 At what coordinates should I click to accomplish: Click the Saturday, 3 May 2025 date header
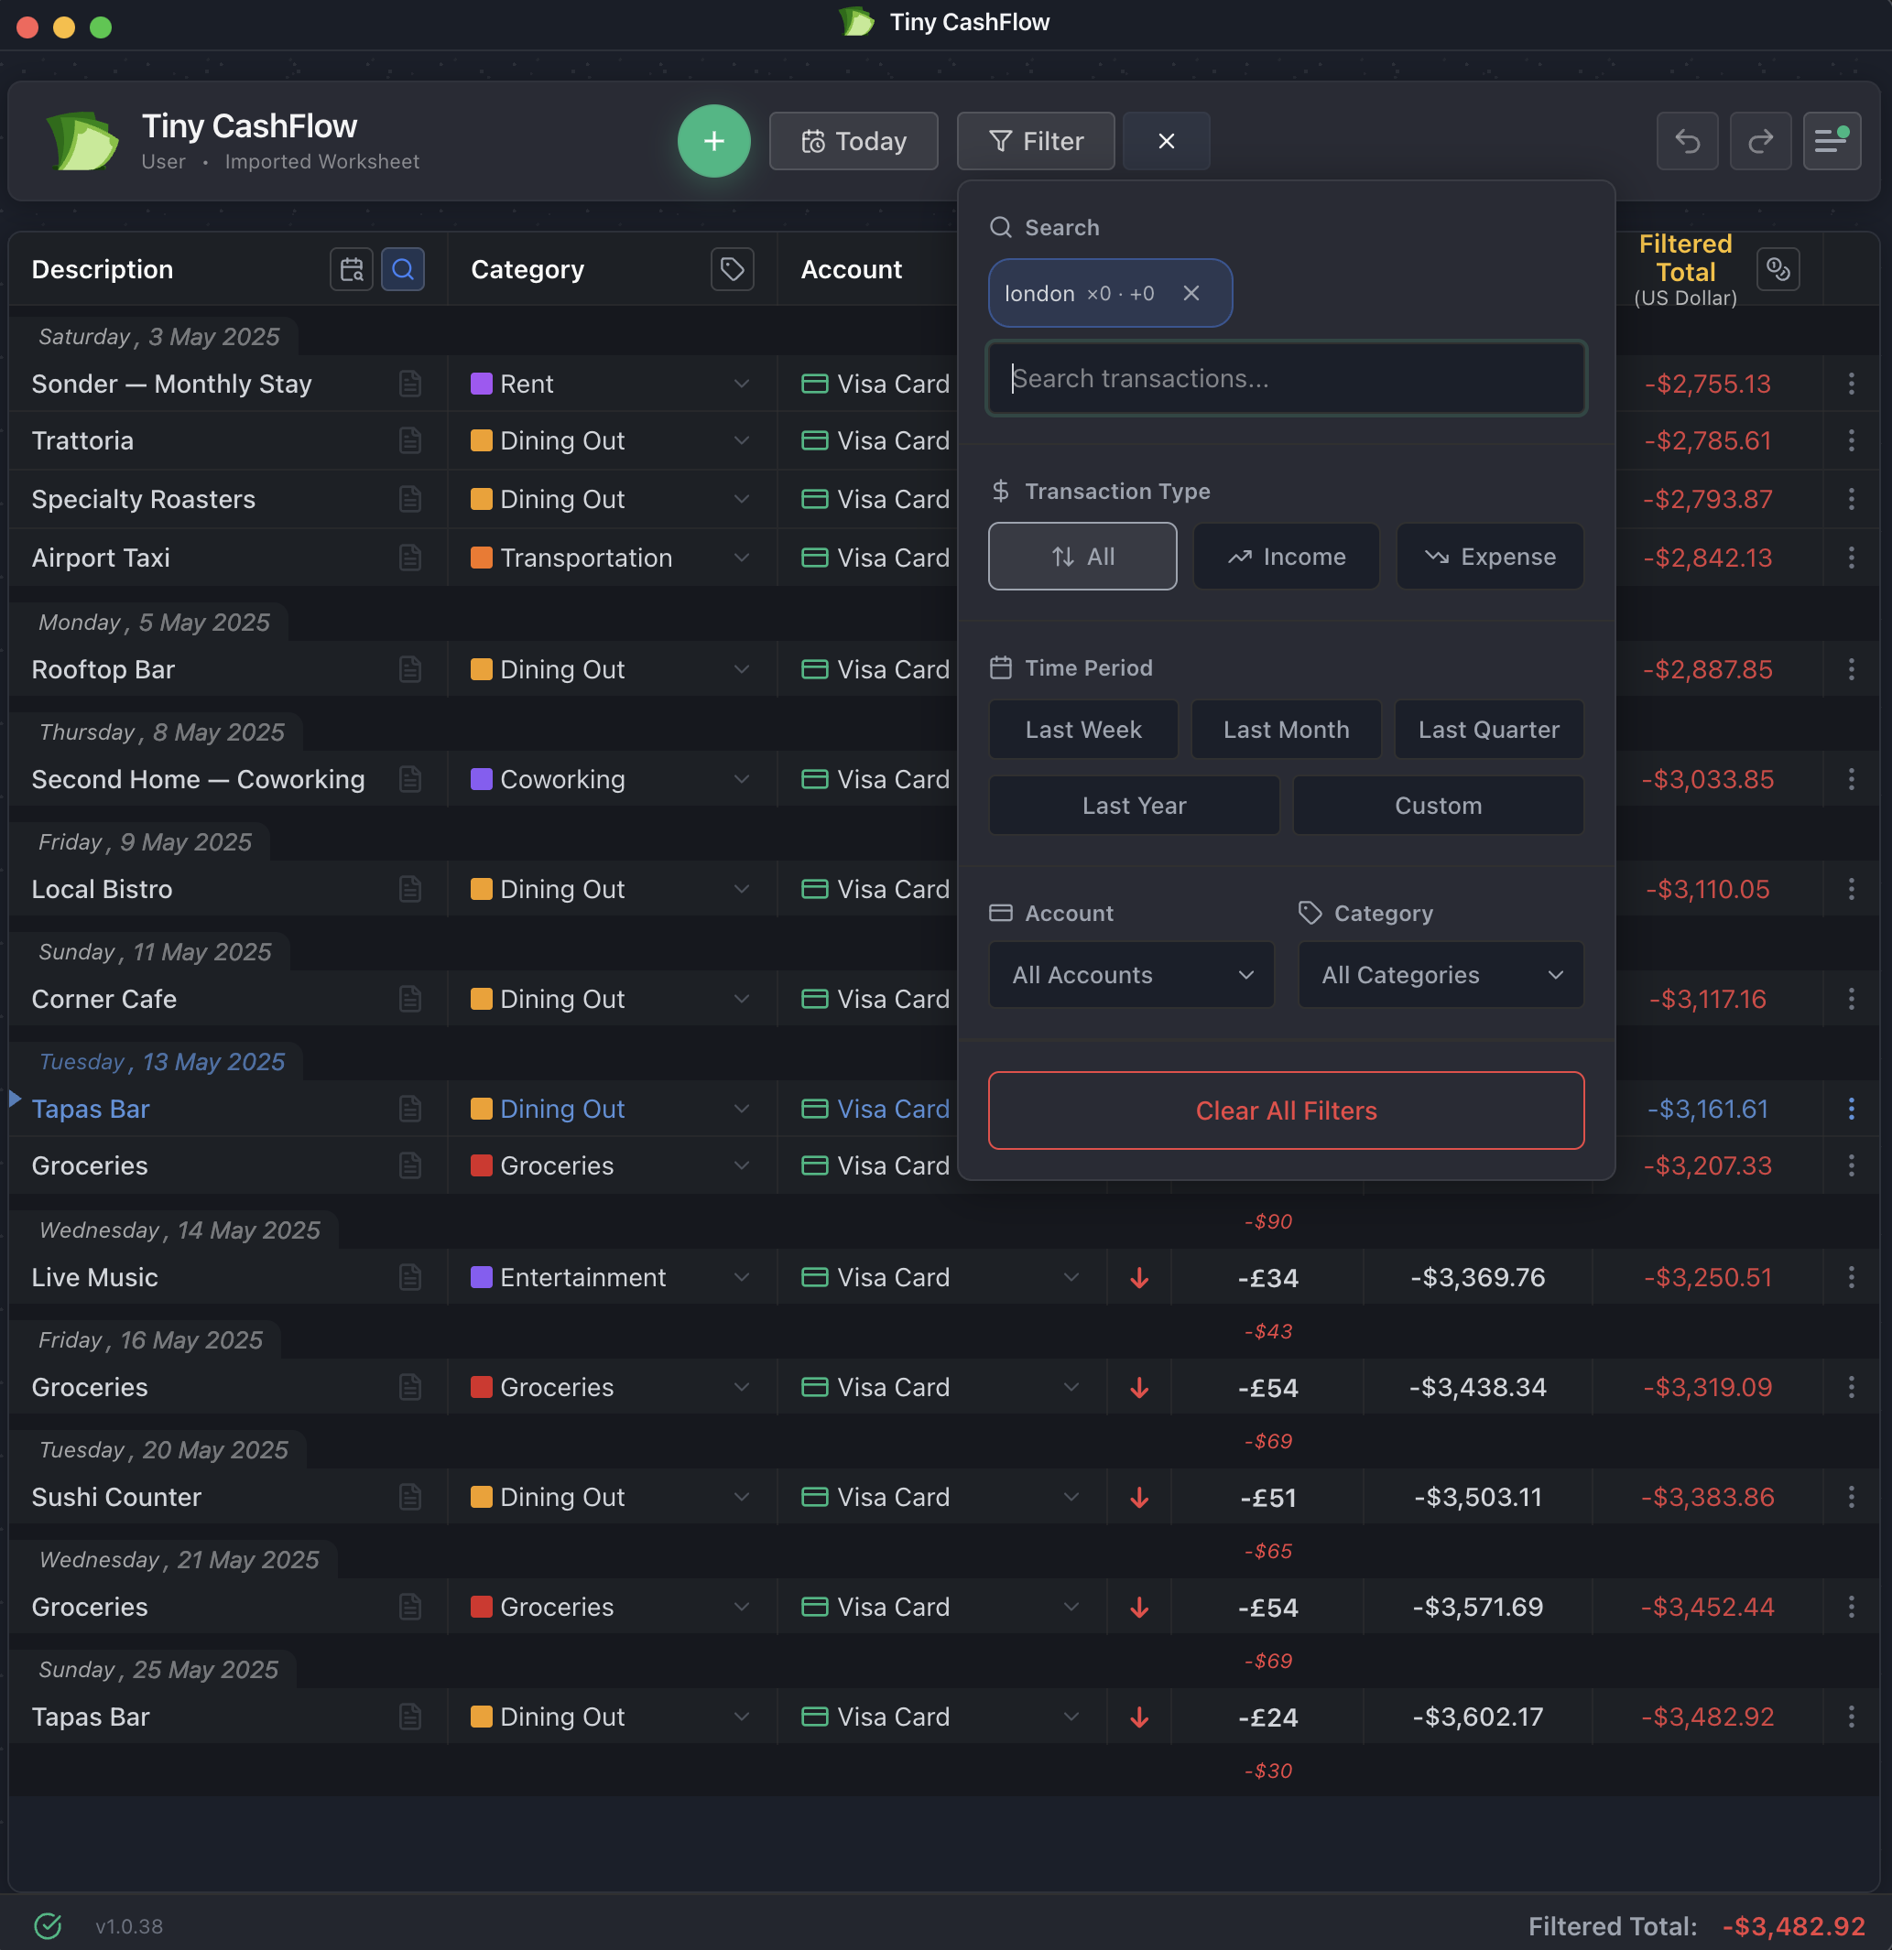click(x=159, y=337)
